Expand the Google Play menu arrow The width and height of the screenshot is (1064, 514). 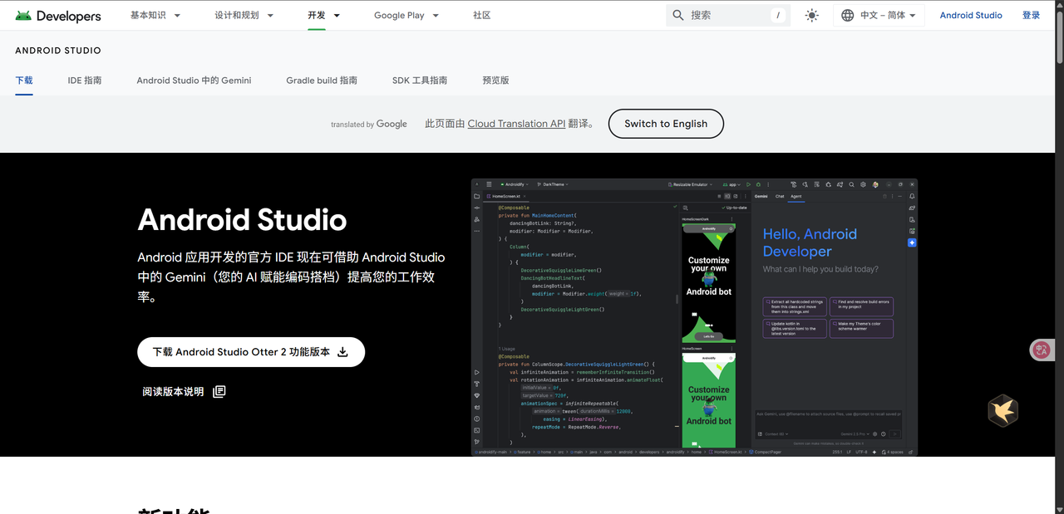pos(436,15)
